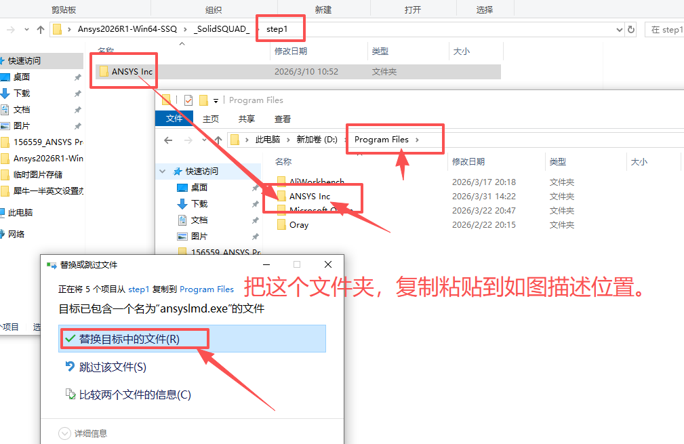The width and height of the screenshot is (684, 444).
Task: Unpin 文档 from Quick Access
Action: [77, 109]
